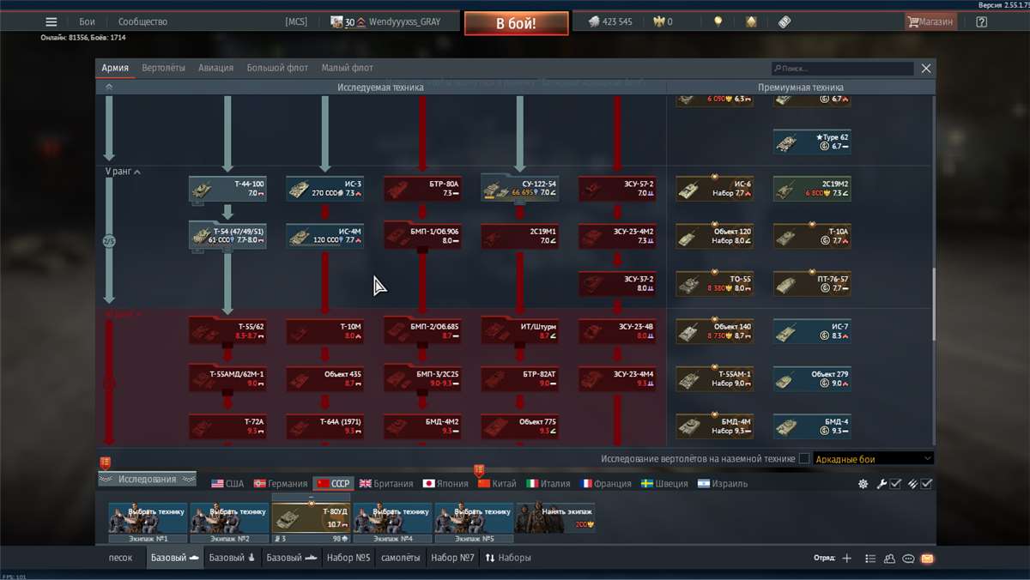Switch to the Вертолёты tab
Image resolution: width=1030 pixels, height=580 pixels.
coord(163,68)
